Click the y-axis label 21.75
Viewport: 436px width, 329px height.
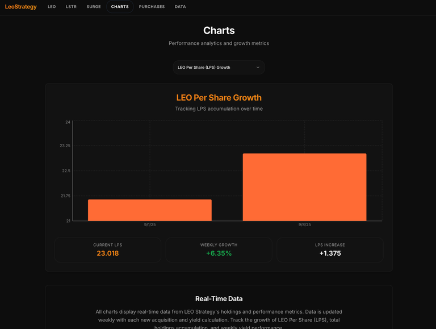tap(66, 196)
